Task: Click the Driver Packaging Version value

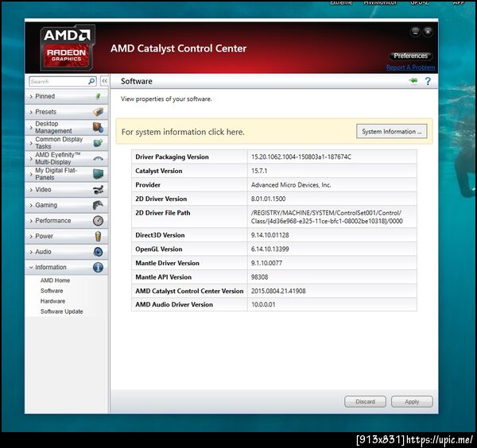Action: click(x=301, y=156)
